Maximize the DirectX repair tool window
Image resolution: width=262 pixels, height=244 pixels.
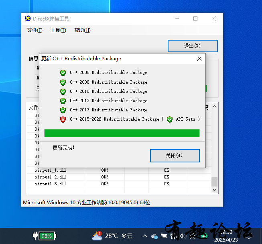(195, 18)
